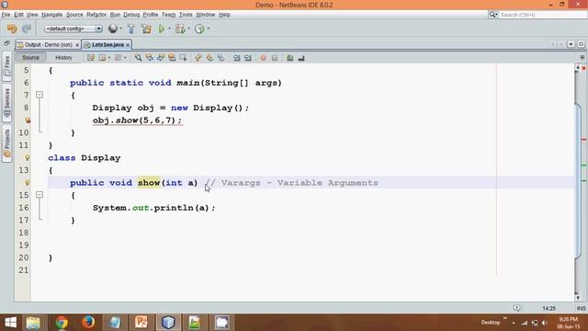The width and height of the screenshot is (588, 331).
Task: Open the default config combo box
Action: pyautogui.click(x=73, y=29)
